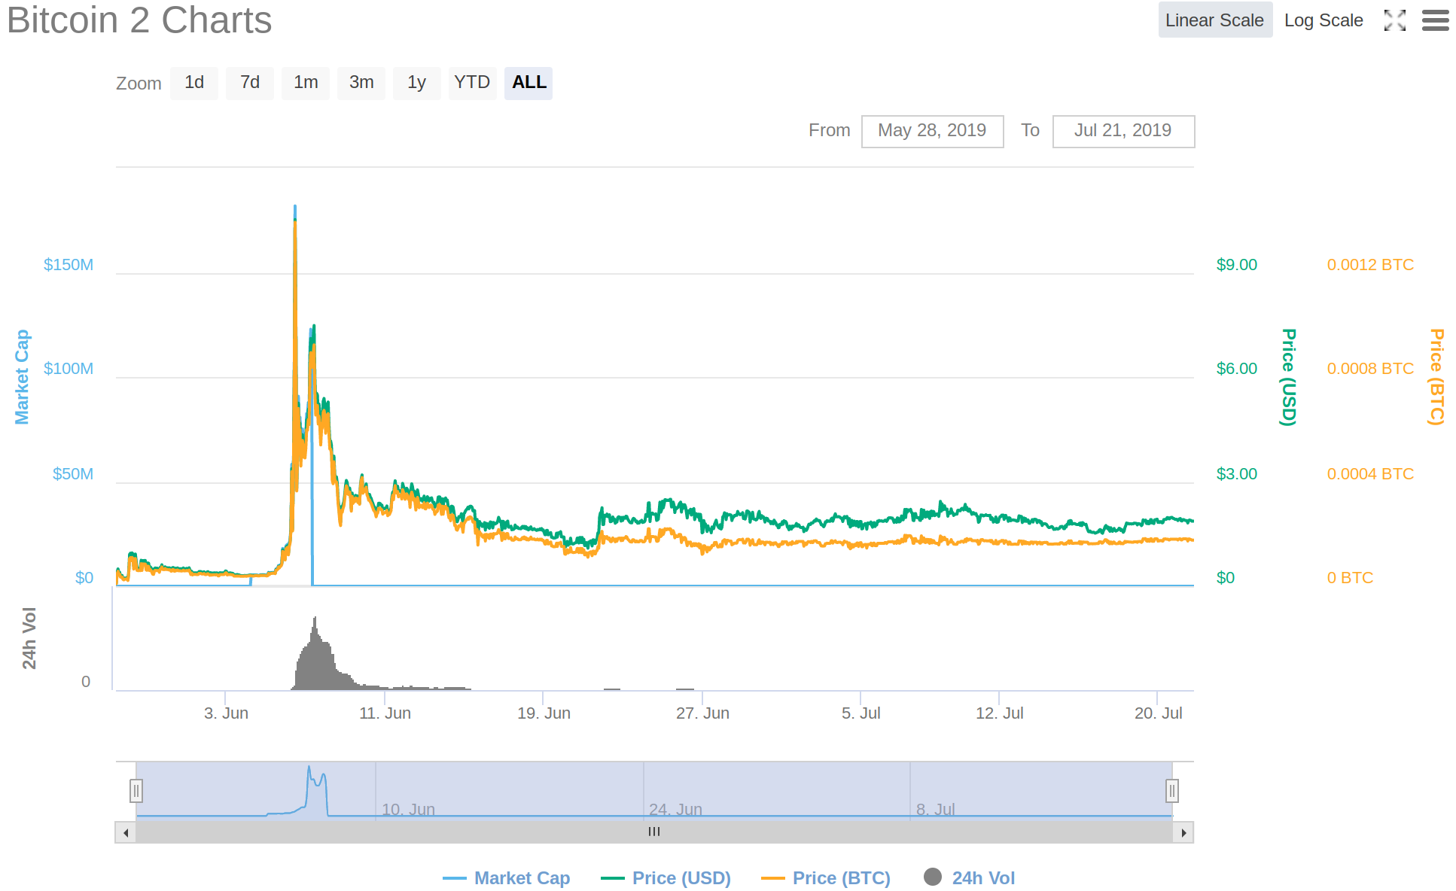
Task: Select the ALL zoom range
Action: [x=528, y=83]
